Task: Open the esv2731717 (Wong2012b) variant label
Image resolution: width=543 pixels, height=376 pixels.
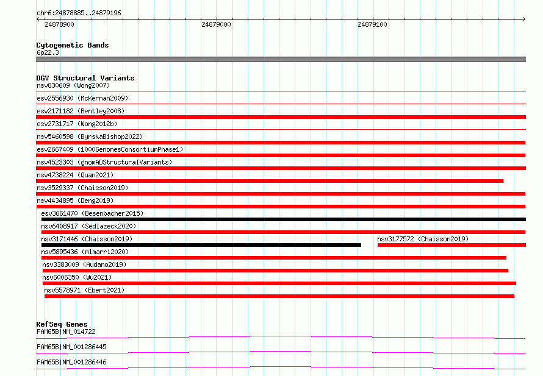Action: (77, 124)
